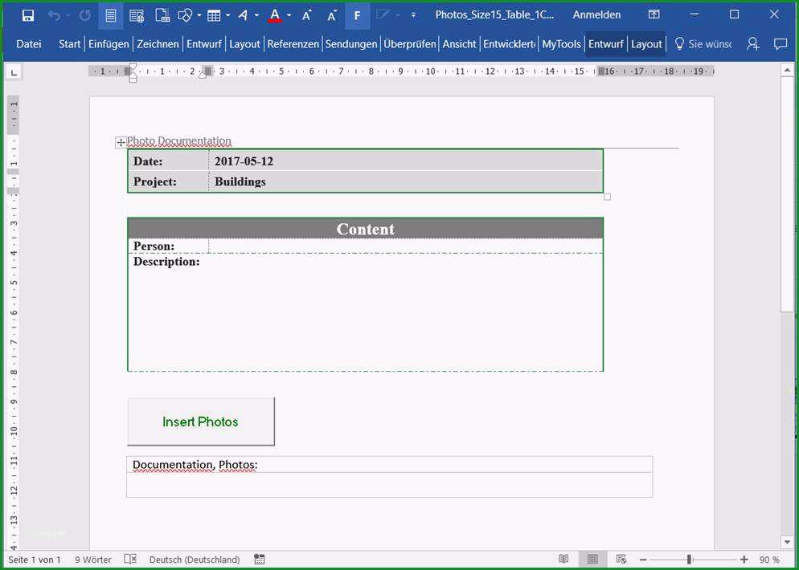Image resolution: width=799 pixels, height=570 pixels.
Task: Click the table move handle cross icon
Action: tap(121, 143)
